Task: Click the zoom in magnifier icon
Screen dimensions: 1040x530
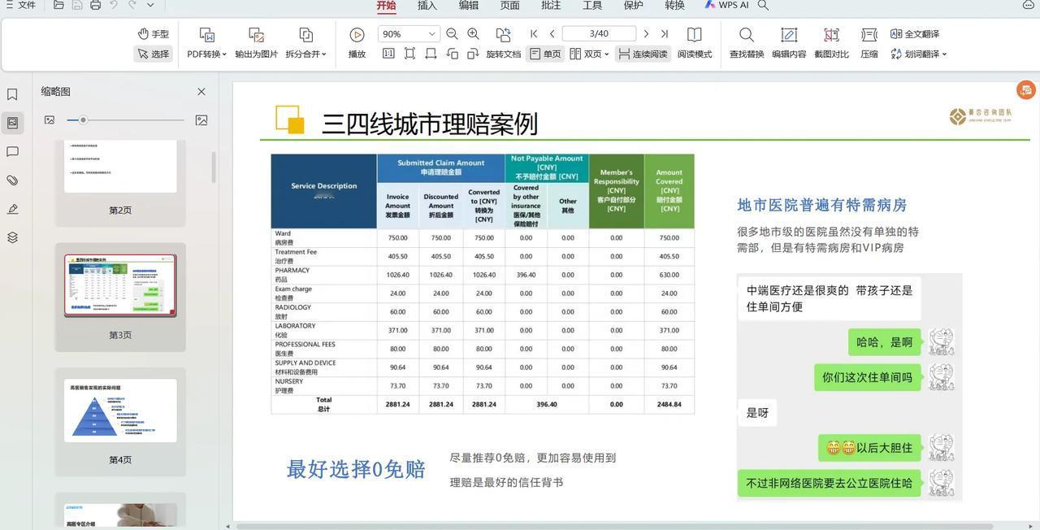Action: click(473, 33)
